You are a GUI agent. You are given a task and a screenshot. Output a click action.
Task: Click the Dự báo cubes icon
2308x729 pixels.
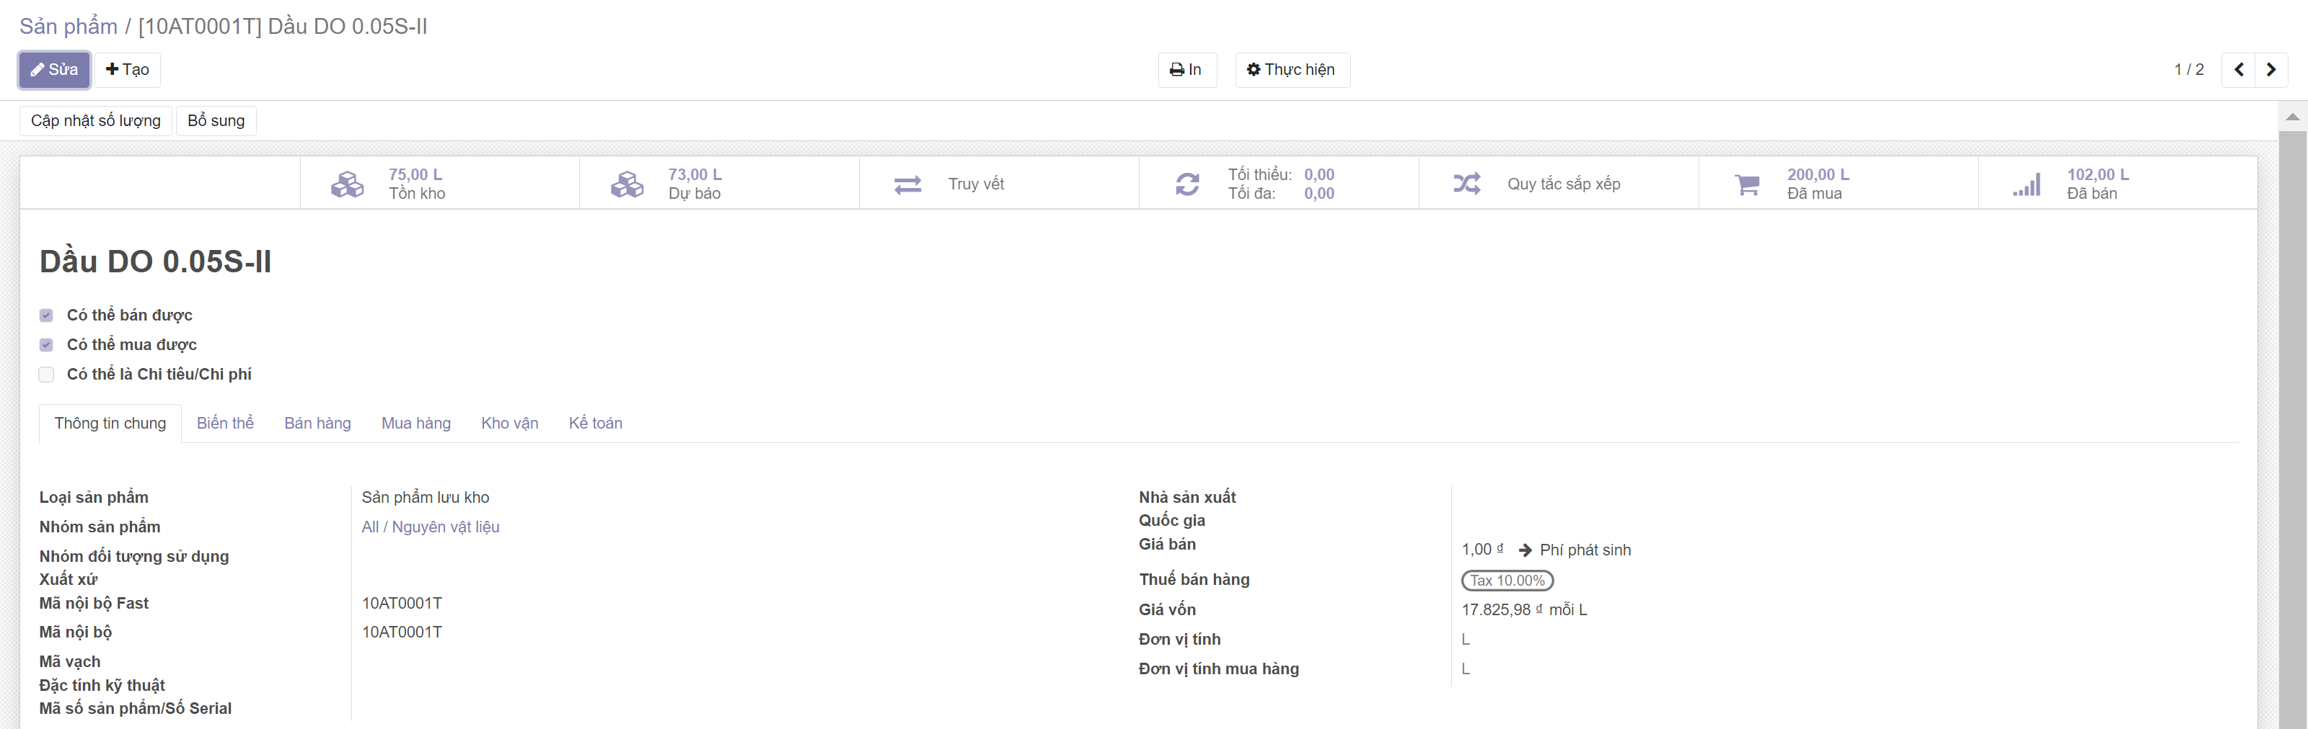tap(626, 184)
